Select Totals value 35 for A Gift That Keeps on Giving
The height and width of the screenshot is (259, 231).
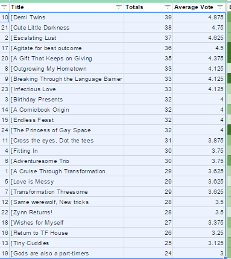tap(148, 59)
